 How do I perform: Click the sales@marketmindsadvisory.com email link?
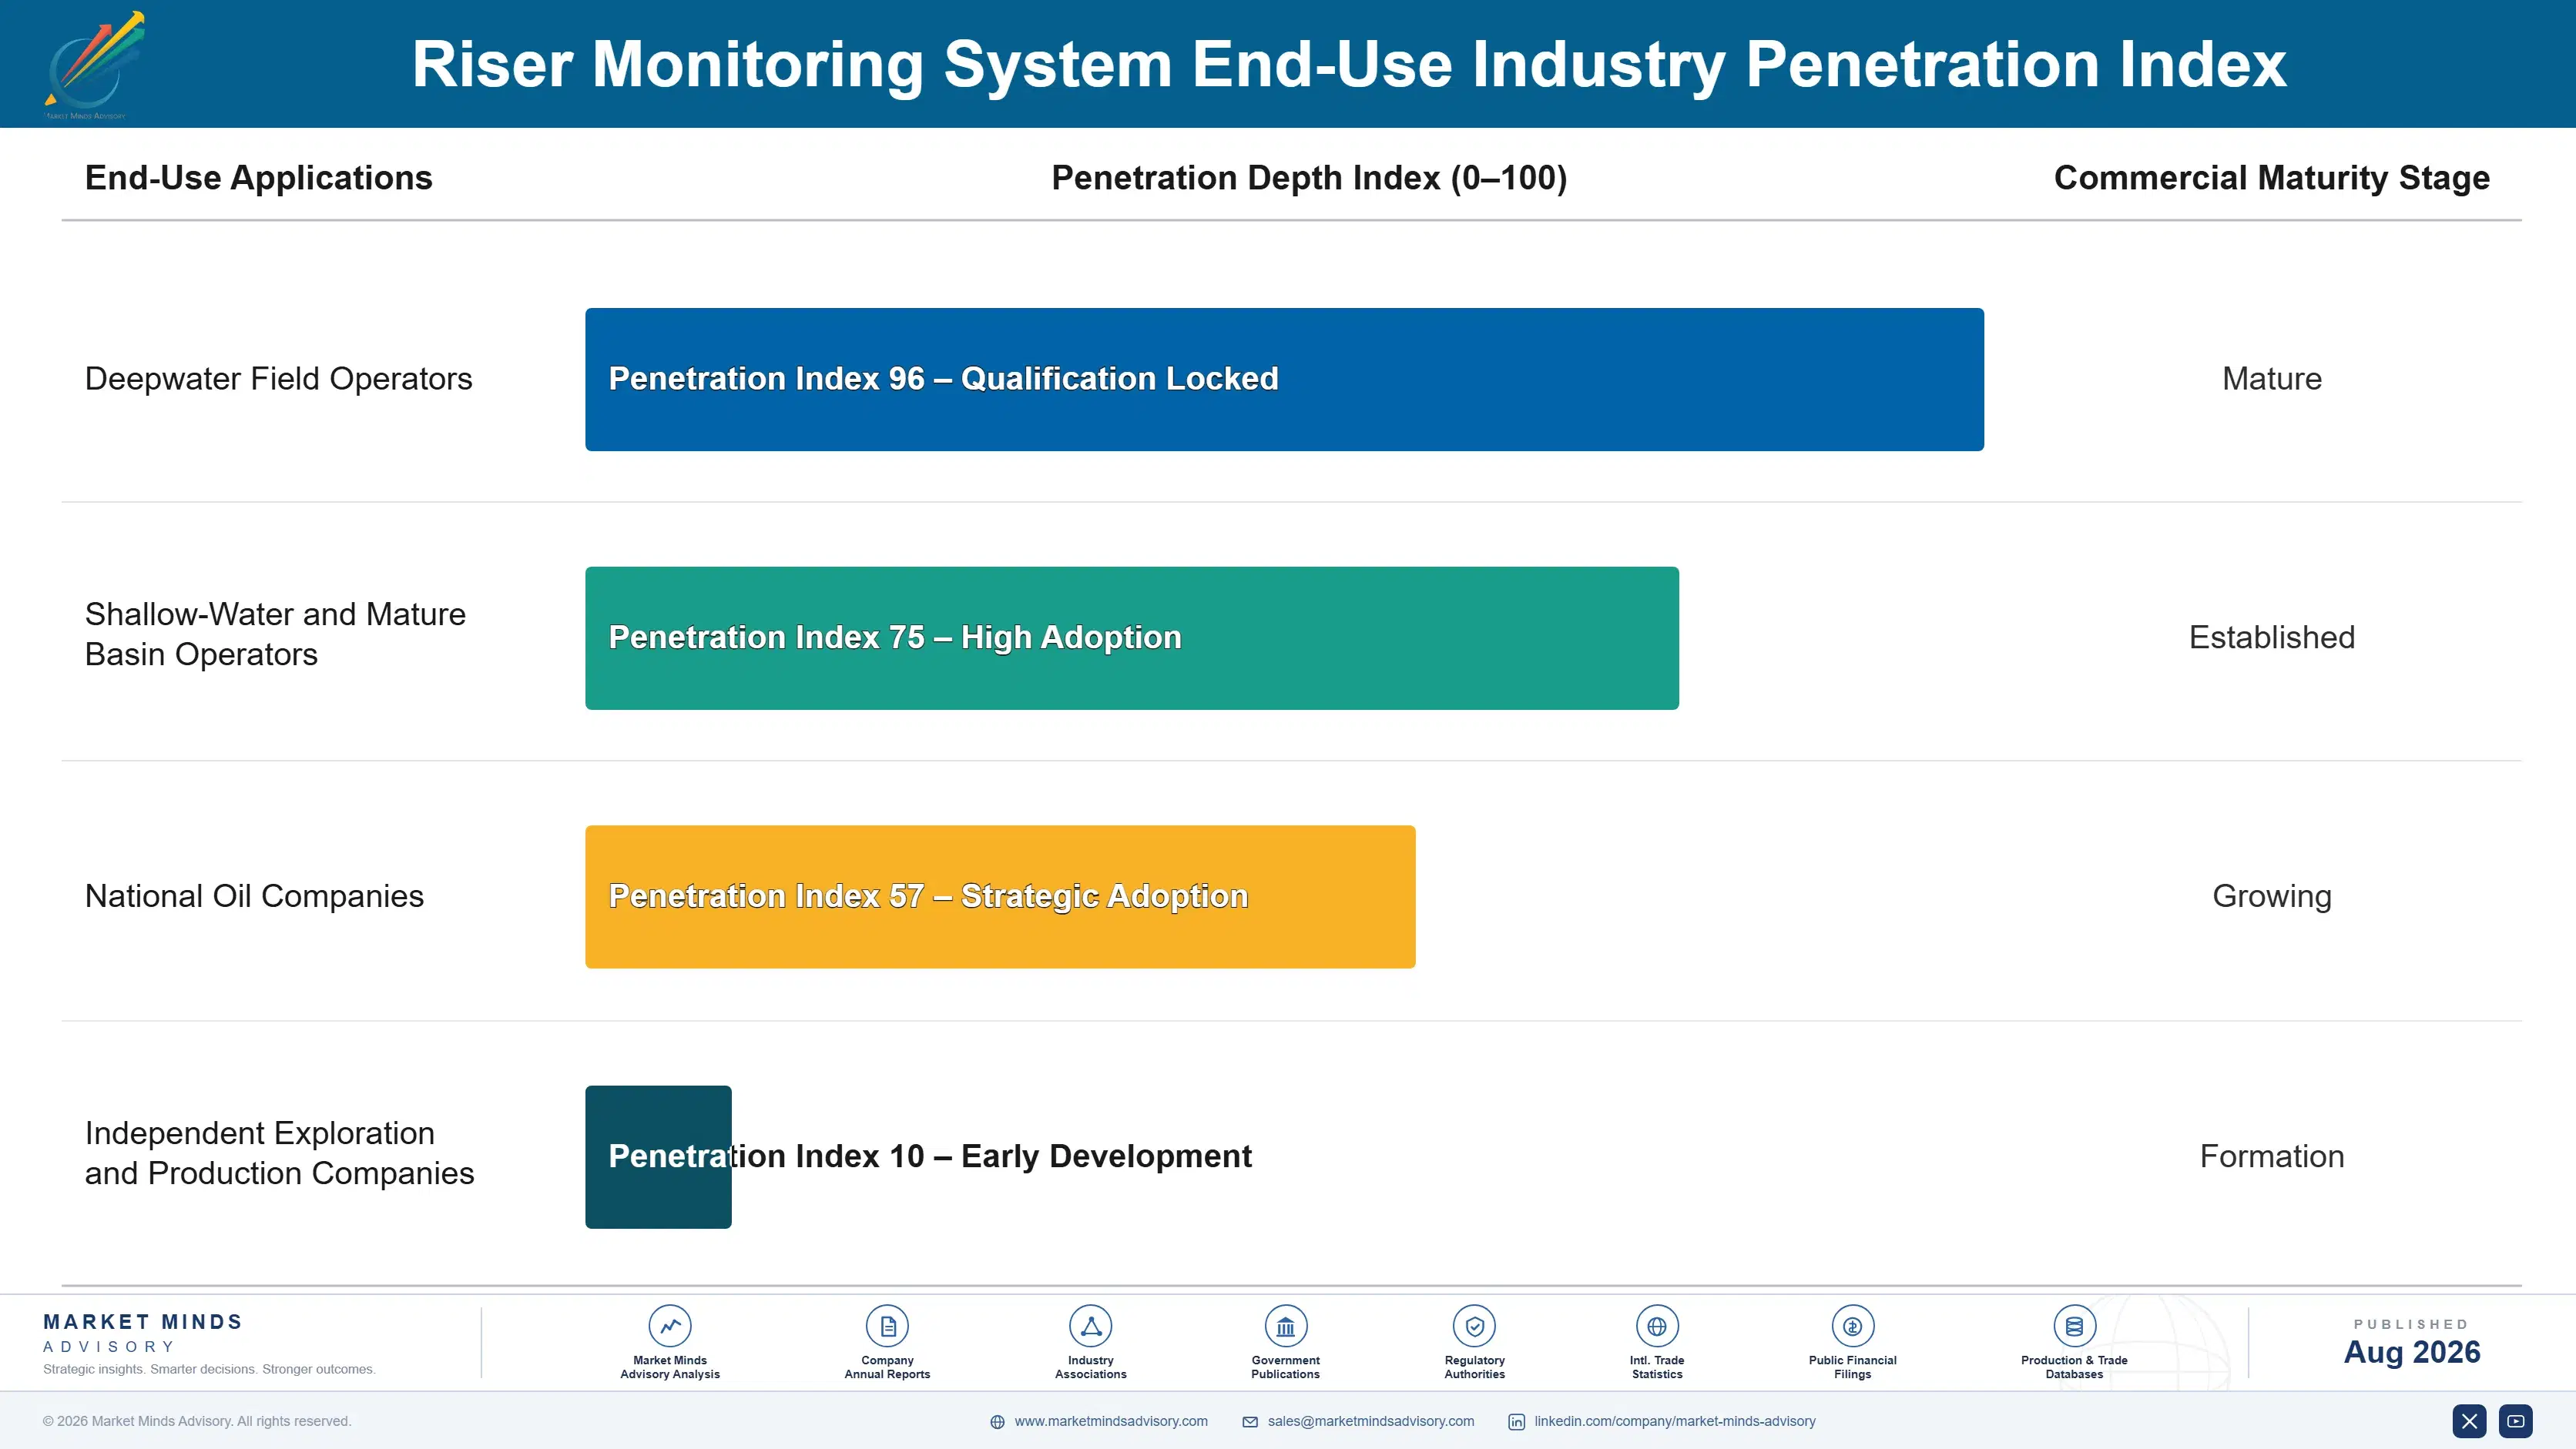[x=1370, y=1421]
